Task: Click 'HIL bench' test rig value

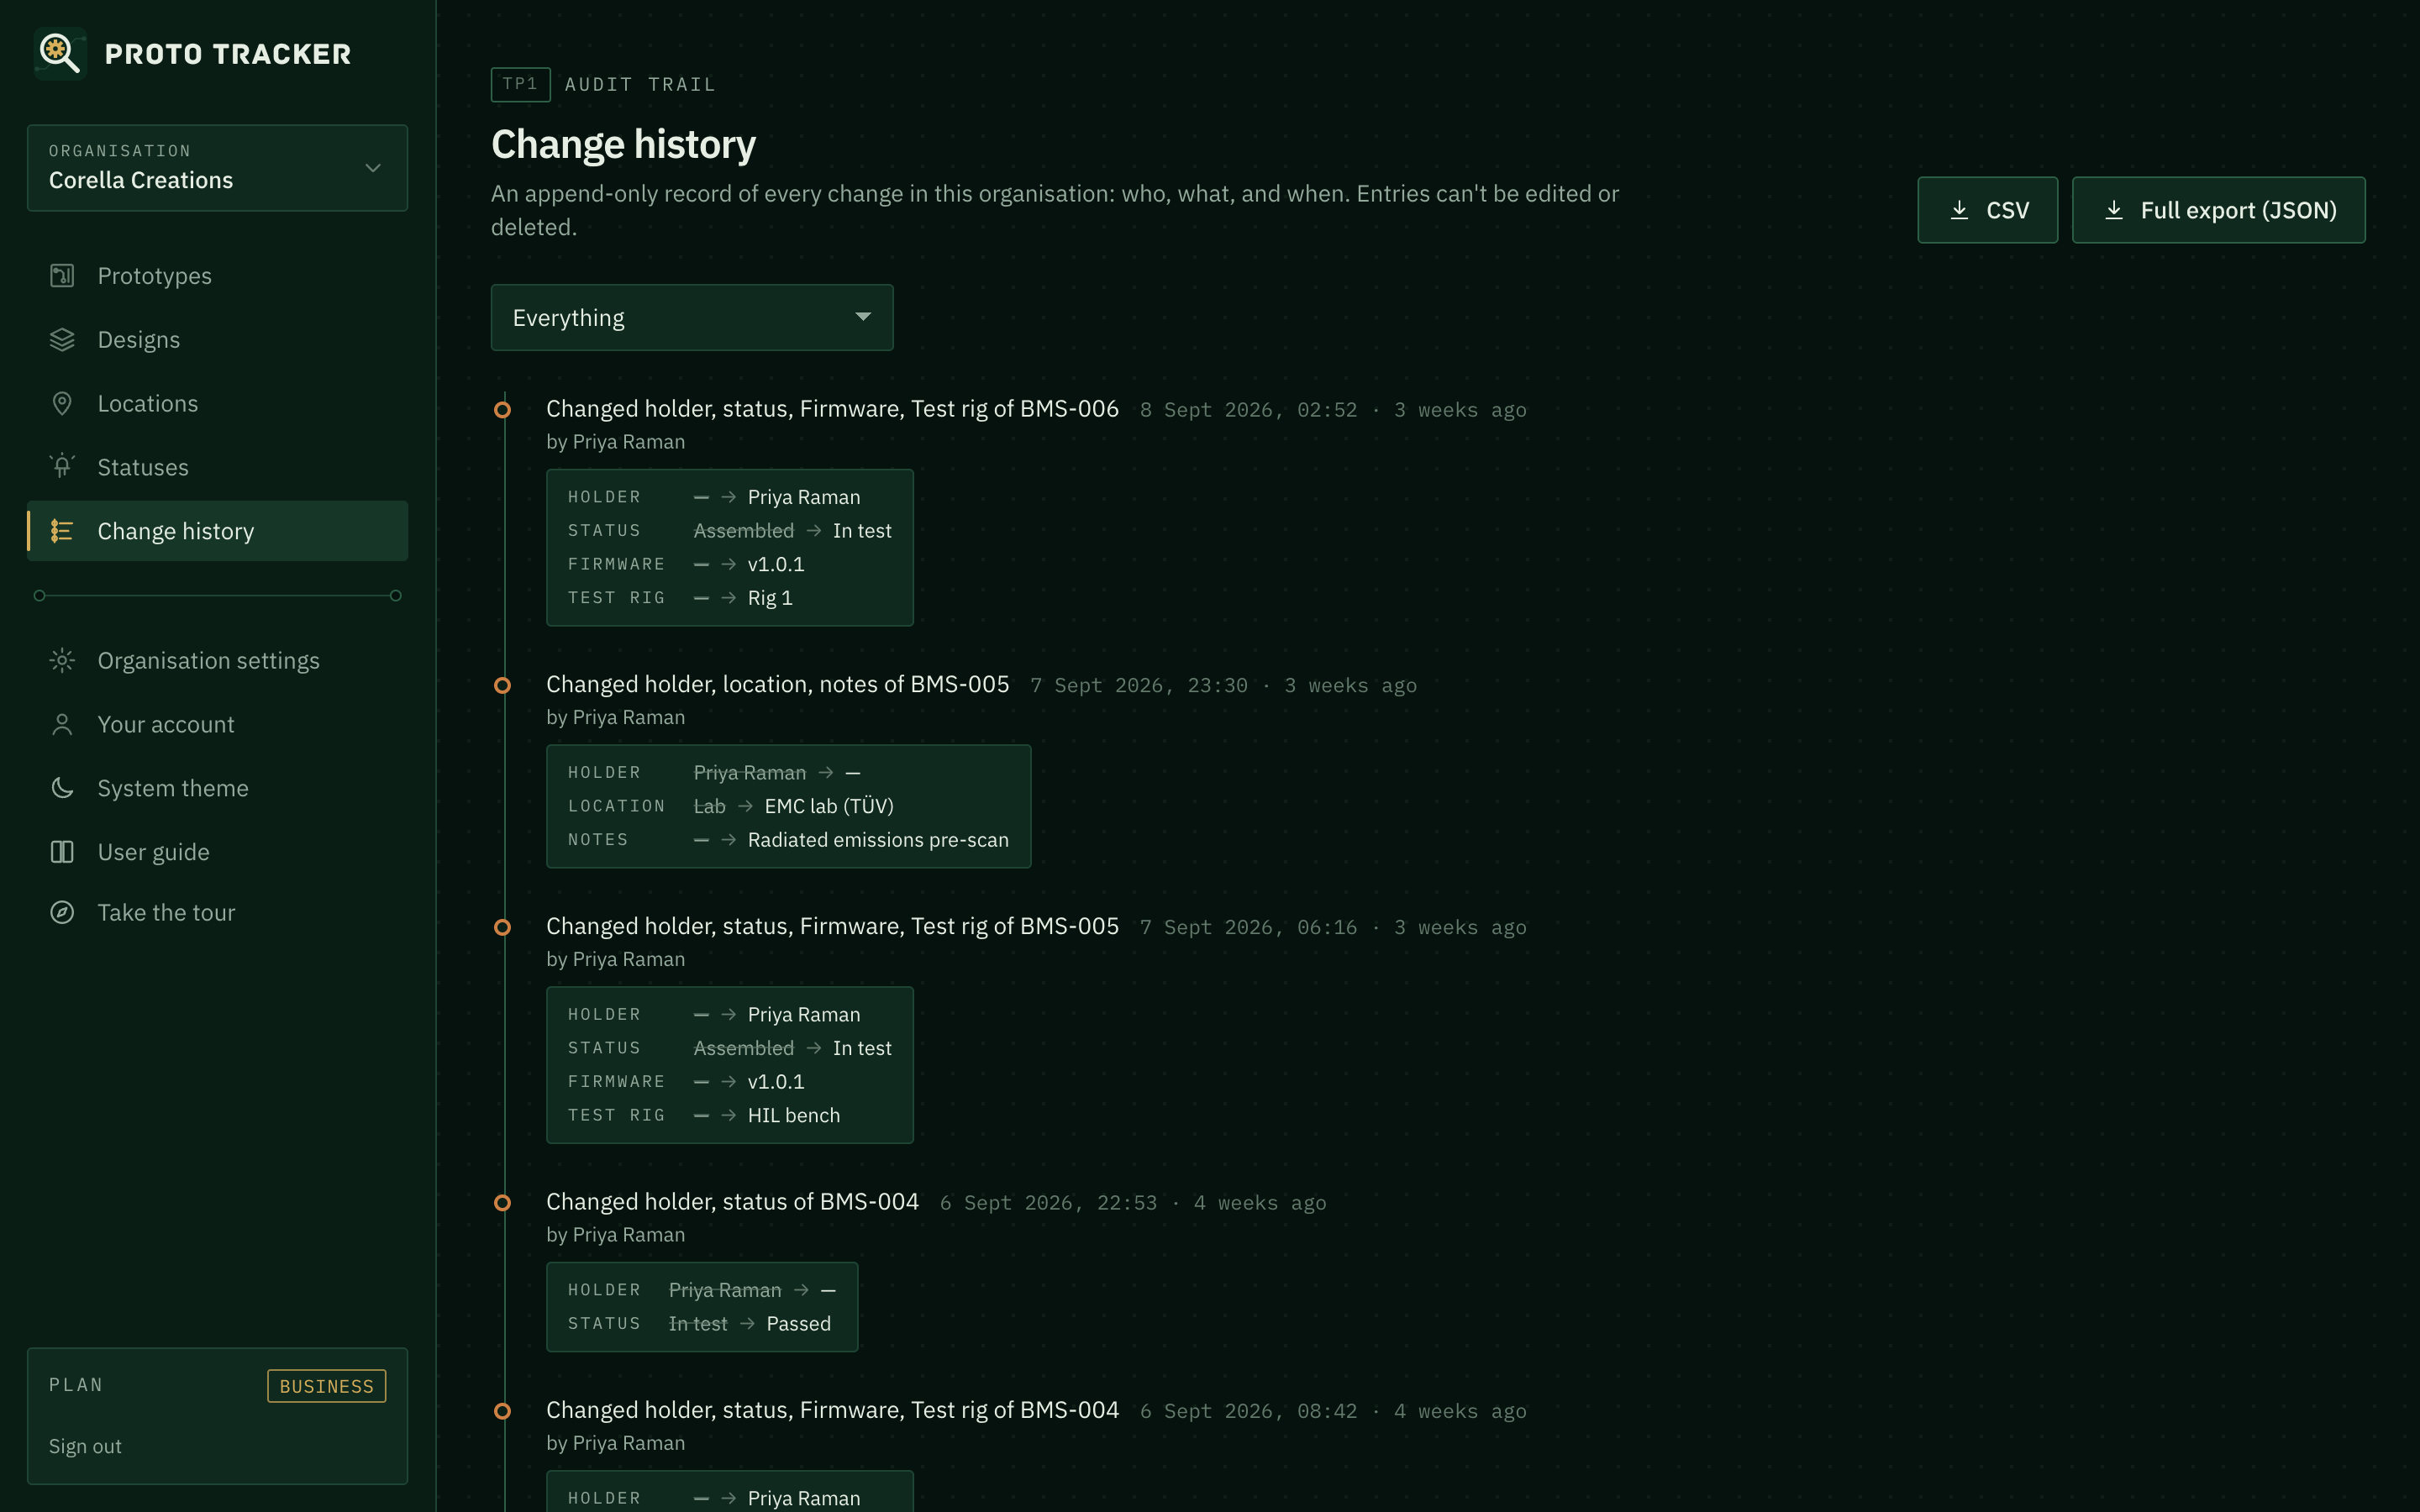Action: click(x=793, y=1115)
